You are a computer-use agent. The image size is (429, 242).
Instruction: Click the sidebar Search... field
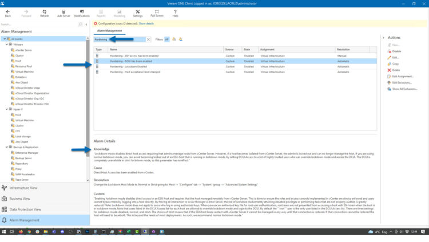coord(39,25)
